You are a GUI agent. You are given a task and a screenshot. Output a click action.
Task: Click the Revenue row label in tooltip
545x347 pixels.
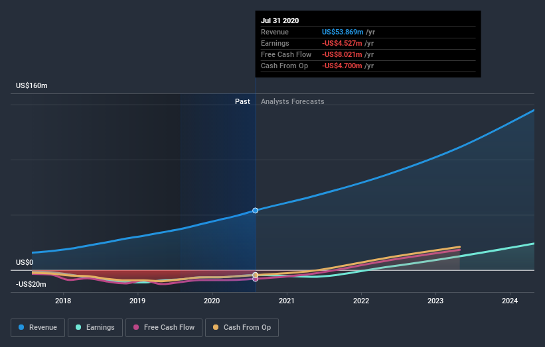[x=275, y=32]
